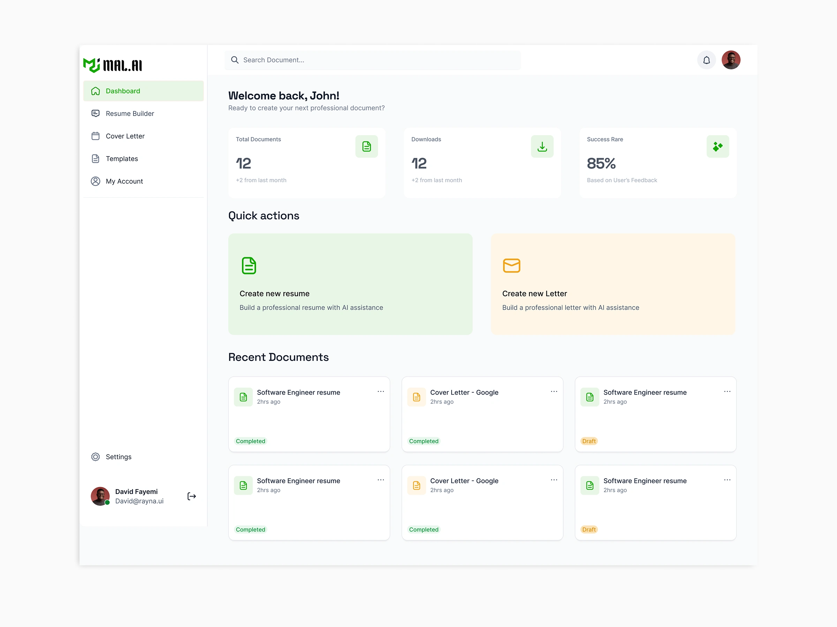This screenshot has width=837, height=627.
Task: Click the MAL.AI logo
Action: click(x=113, y=65)
